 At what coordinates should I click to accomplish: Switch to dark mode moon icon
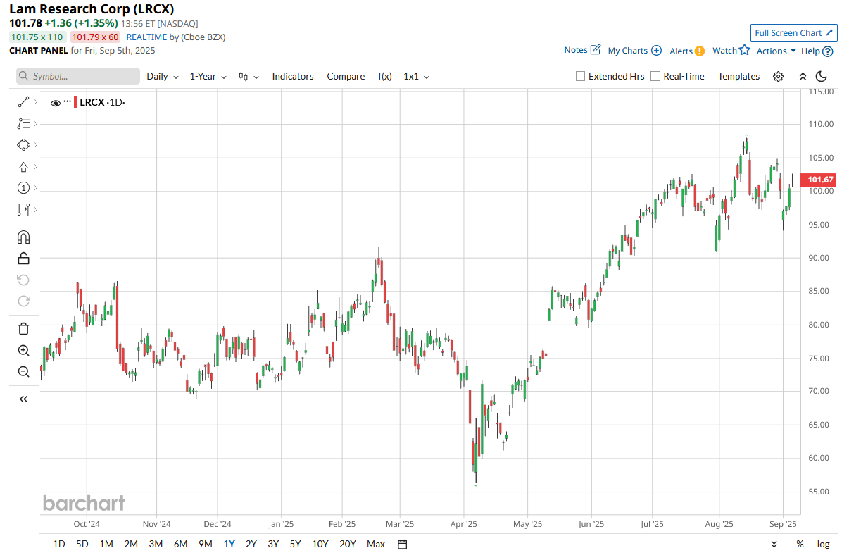822,76
